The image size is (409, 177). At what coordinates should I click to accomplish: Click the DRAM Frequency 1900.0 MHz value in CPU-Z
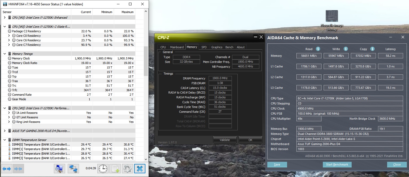[x=220, y=78]
